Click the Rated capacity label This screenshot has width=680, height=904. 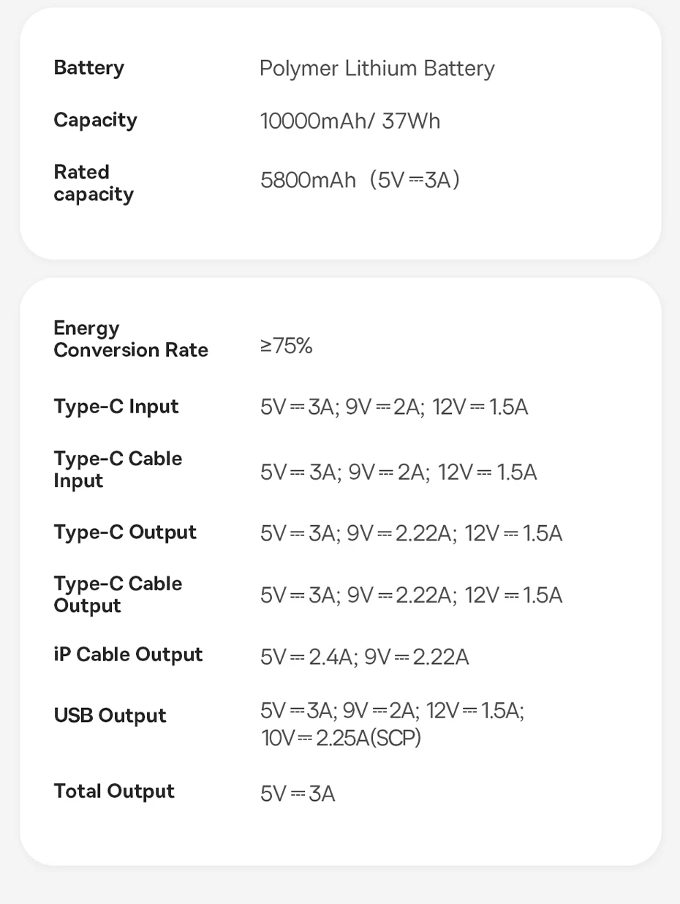tap(94, 183)
